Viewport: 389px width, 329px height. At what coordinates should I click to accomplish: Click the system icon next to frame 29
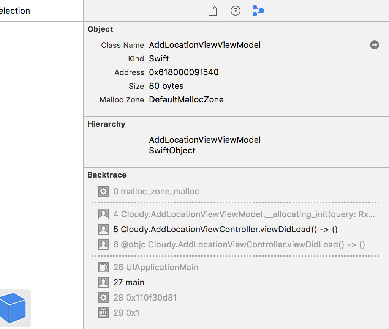pos(103,313)
